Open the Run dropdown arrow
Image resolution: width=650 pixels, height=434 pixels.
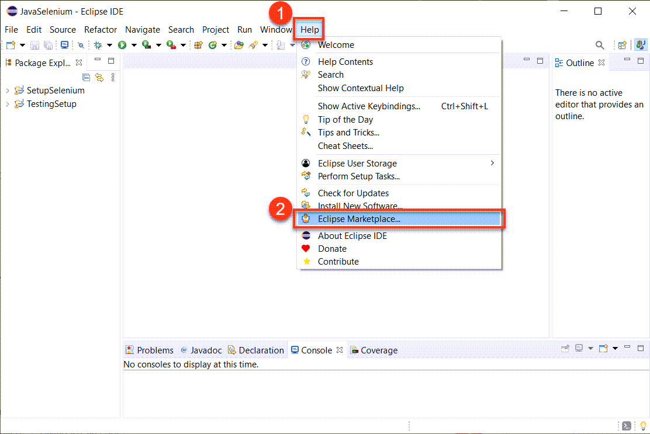click(134, 45)
